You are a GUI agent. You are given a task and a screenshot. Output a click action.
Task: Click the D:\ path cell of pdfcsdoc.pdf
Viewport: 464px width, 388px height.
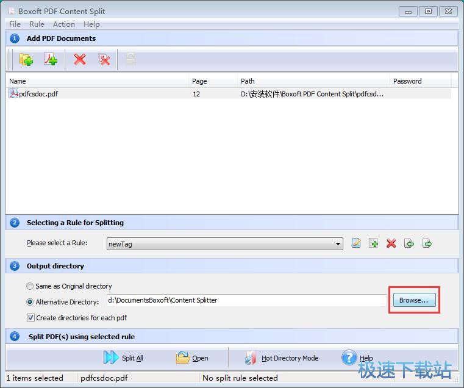(312, 94)
